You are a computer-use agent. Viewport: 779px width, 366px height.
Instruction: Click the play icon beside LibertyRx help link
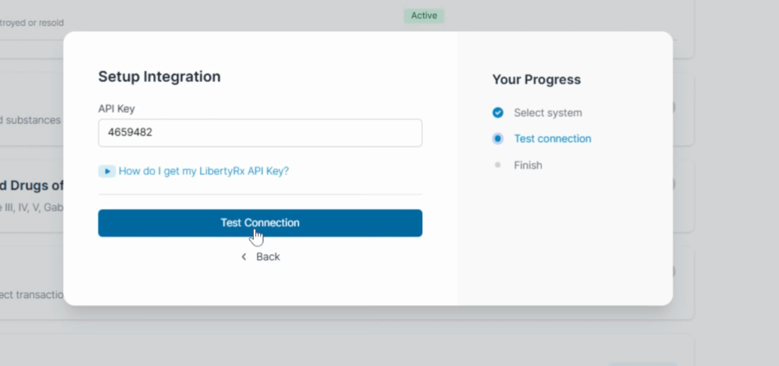click(x=107, y=171)
